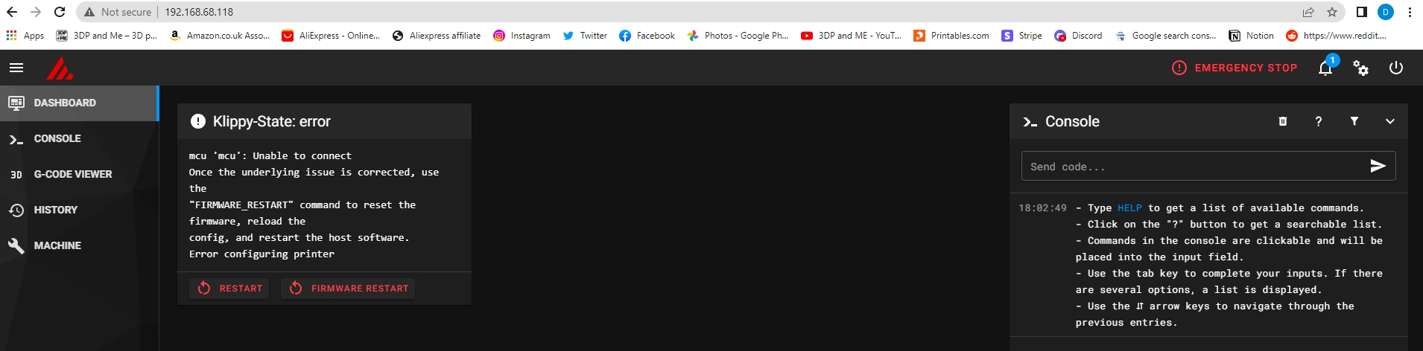Open interface settings gears icon

1360,68
